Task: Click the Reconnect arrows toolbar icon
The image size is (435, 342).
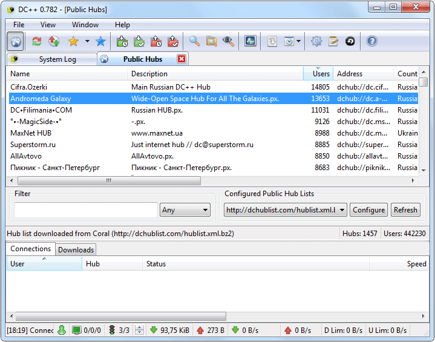Action: pos(37,42)
